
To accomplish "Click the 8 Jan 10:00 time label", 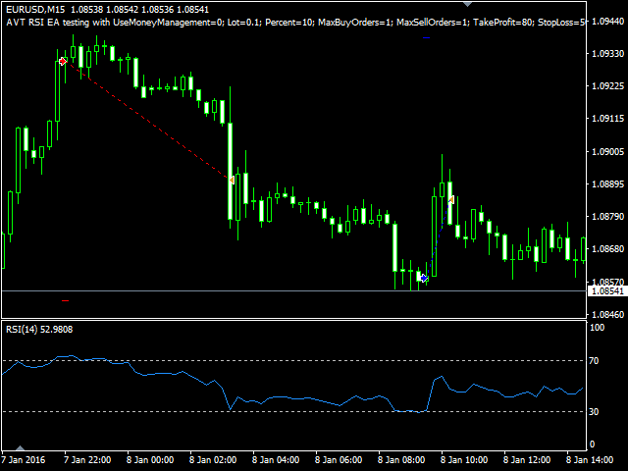I will (464, 460).
